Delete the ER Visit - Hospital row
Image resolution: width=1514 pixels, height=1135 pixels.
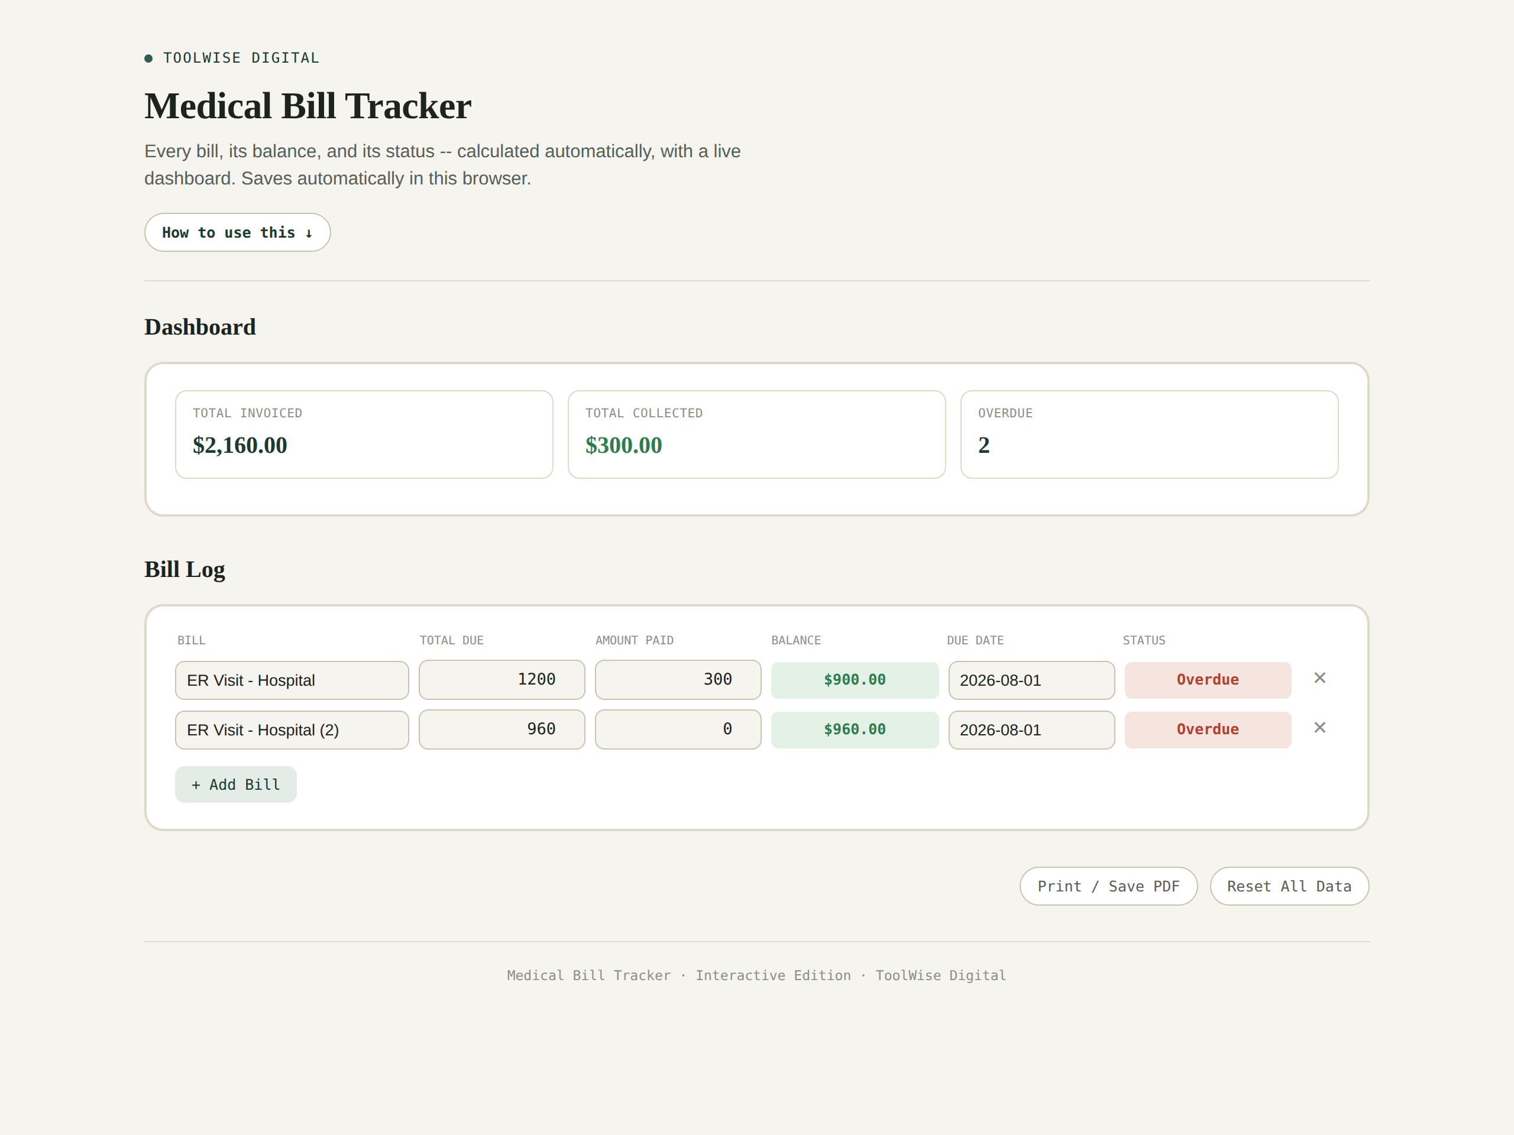point(1319,678)
